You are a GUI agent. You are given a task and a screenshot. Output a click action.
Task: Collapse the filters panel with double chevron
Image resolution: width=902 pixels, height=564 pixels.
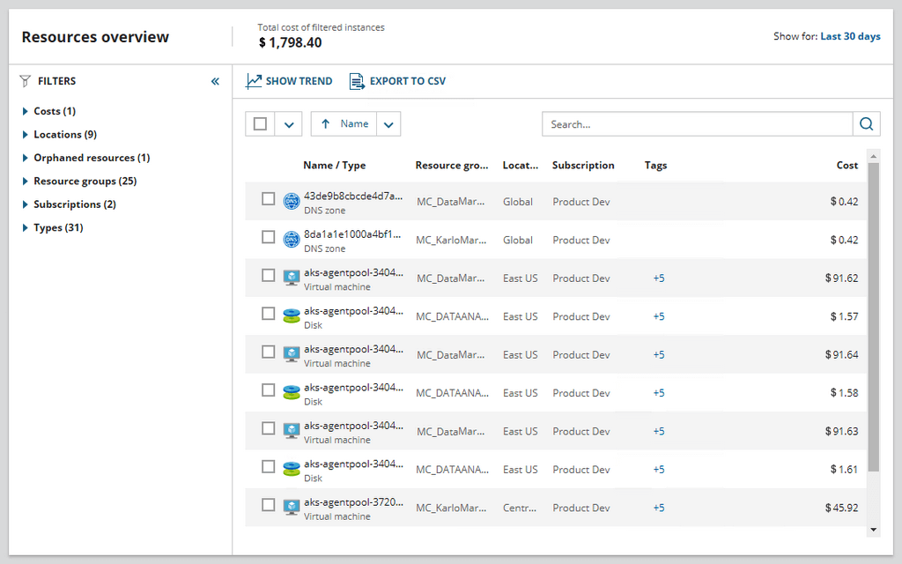coord(215,81)
